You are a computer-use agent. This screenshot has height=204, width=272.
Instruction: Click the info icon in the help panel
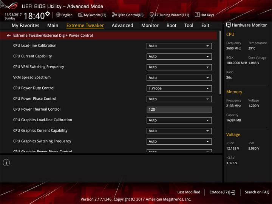[x=6, y=163]
